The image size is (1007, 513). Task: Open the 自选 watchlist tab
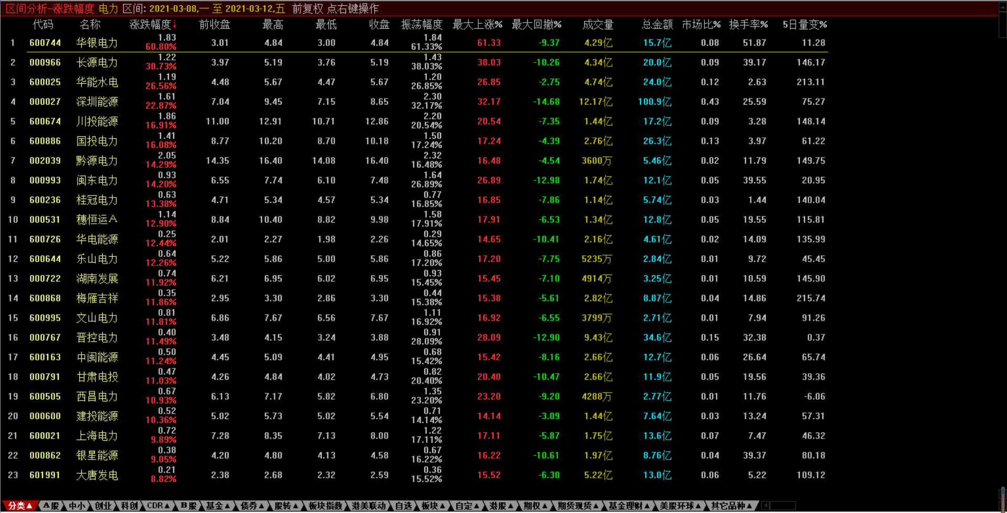click(x=403, y=506)
